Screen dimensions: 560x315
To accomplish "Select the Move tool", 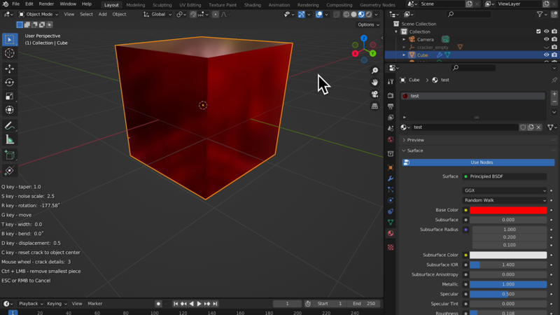I will (10, 69).
